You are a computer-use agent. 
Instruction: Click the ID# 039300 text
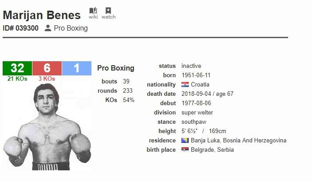pos(20,28)
